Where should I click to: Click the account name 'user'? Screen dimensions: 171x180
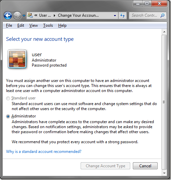pyautogui.click(x=37, y=55)
